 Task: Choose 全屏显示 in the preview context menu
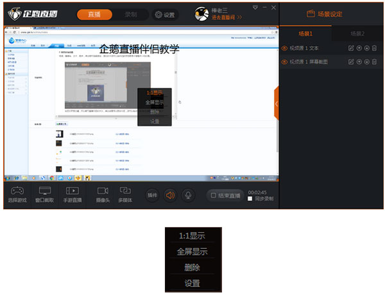(155, 103)
